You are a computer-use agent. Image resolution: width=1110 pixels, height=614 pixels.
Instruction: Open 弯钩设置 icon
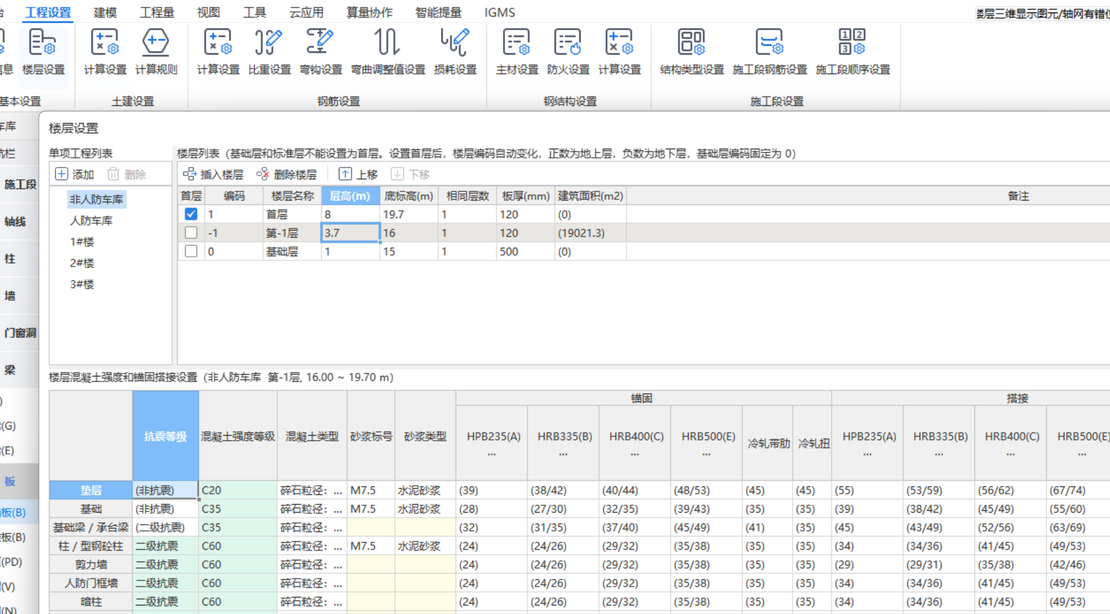click(321, 52)
